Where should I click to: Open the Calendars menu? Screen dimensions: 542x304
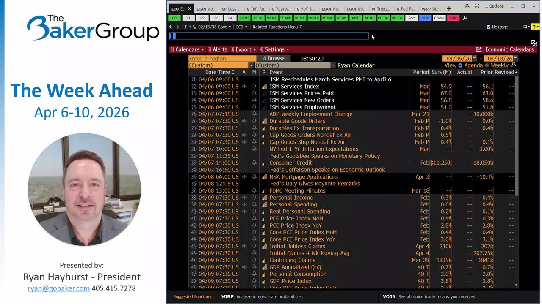pyautogui.click(x=188, y=49)
